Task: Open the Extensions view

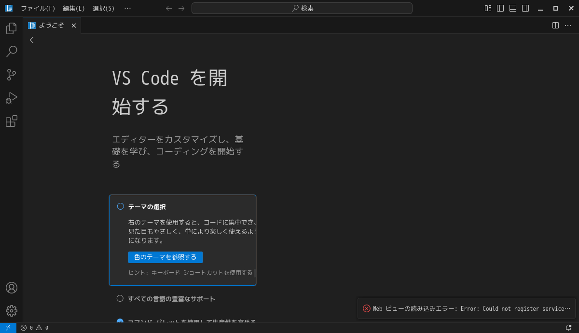Action: click(x=12, y=121)
